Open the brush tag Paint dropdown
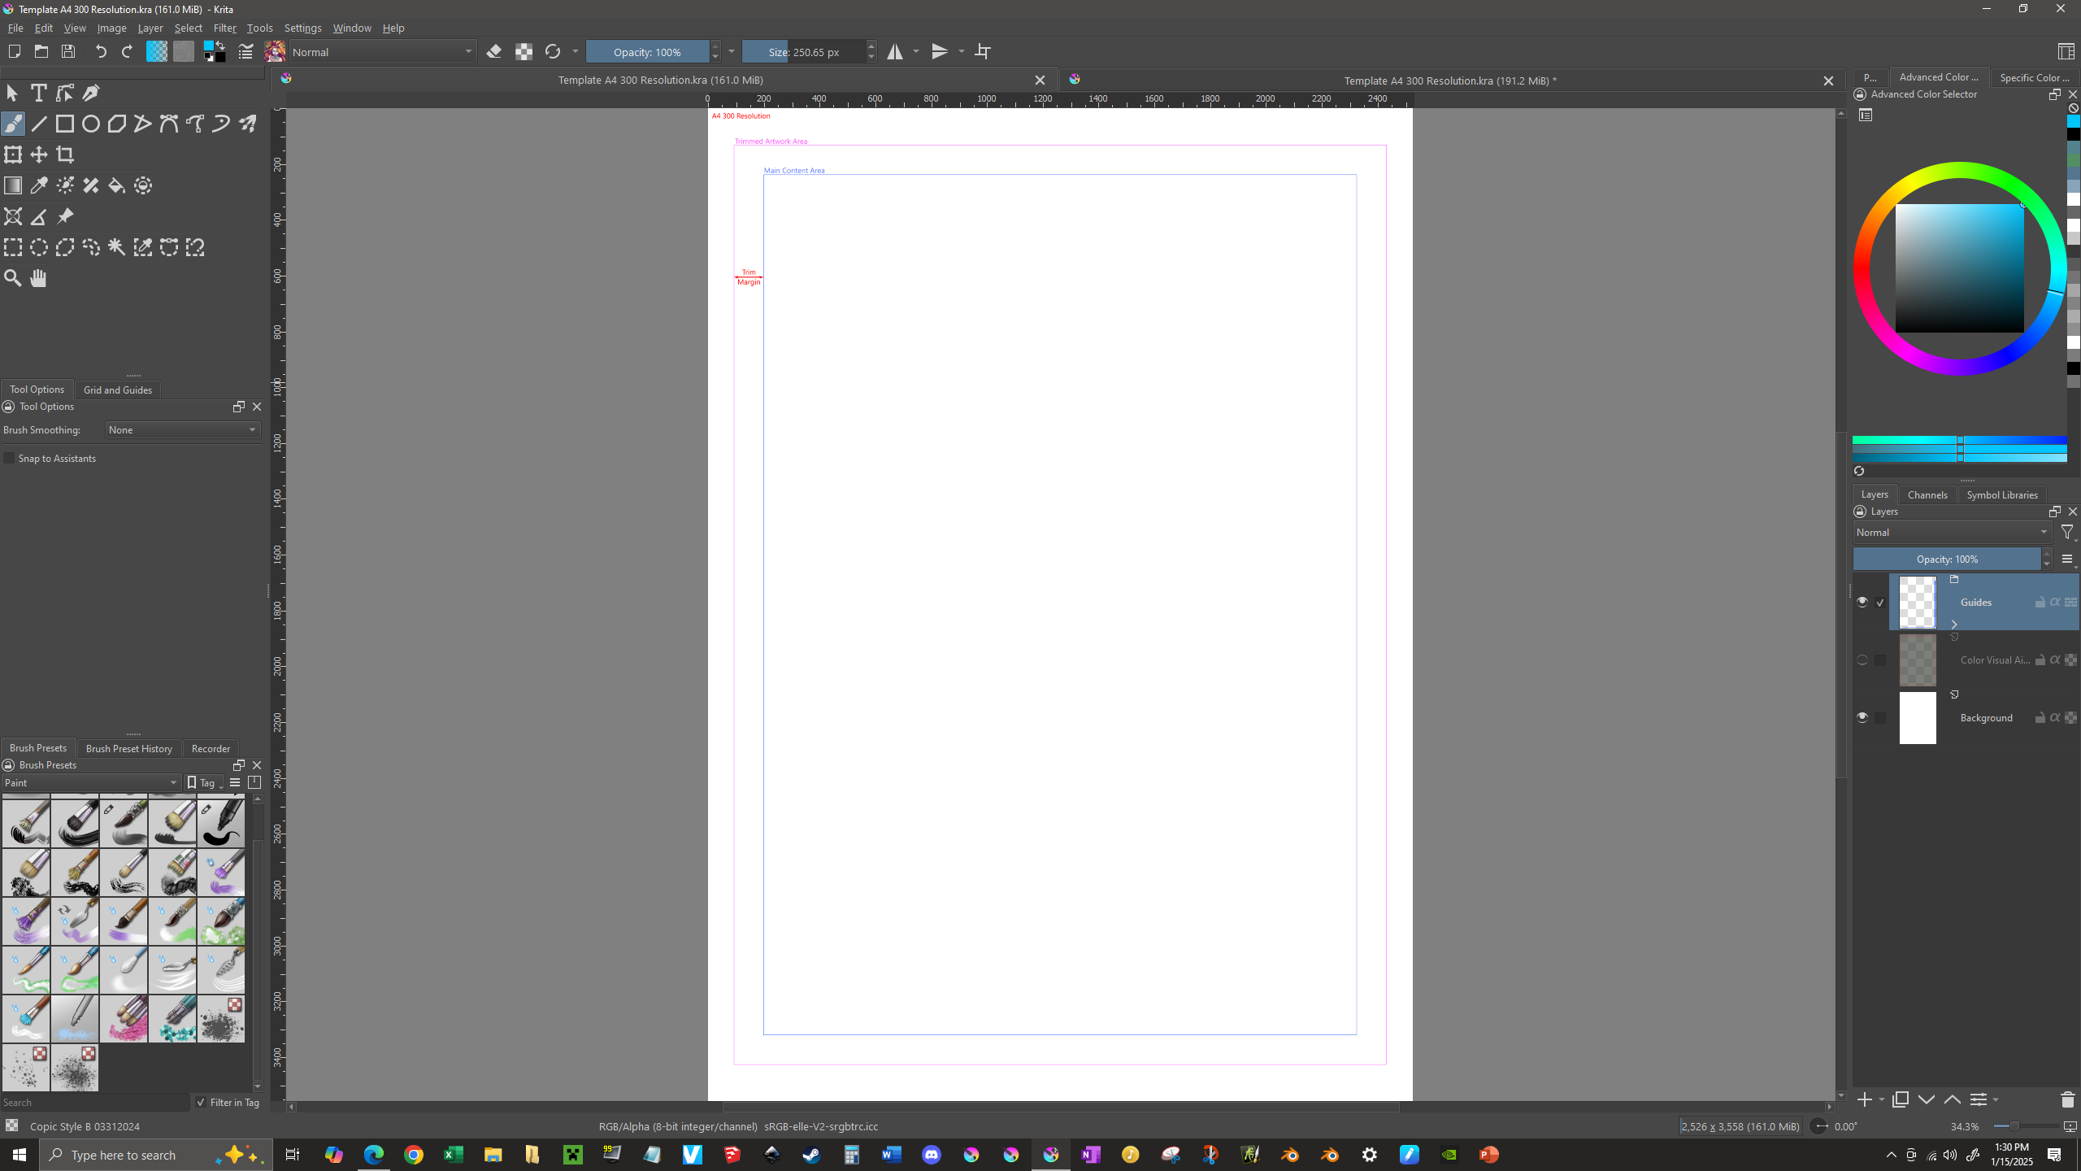This screenshot has width=2081, height=1171. [x=91, y=783]
